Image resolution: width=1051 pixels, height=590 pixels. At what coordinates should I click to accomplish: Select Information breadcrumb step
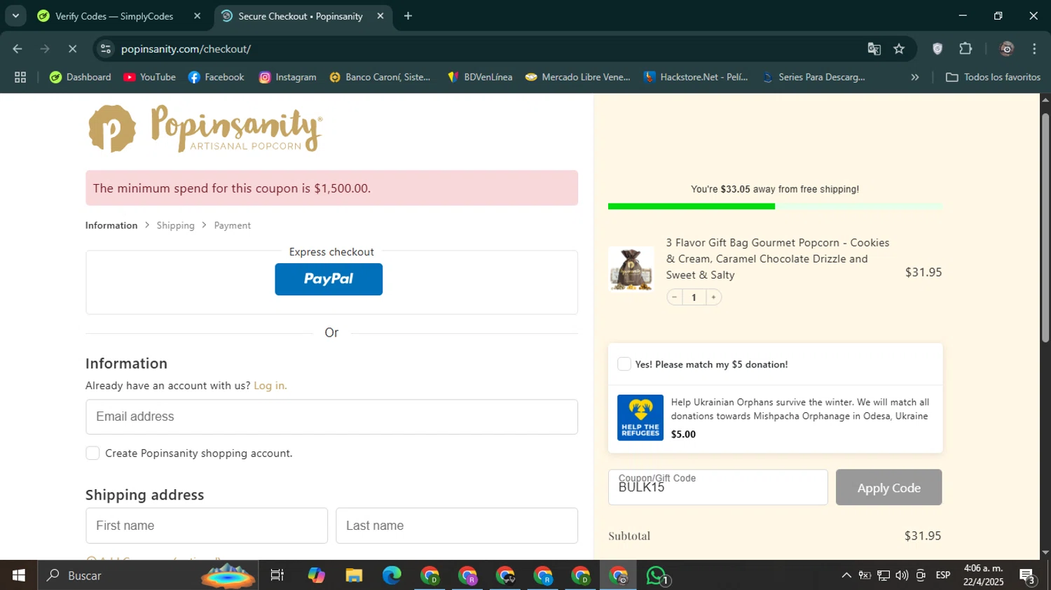tap(111, 225)
